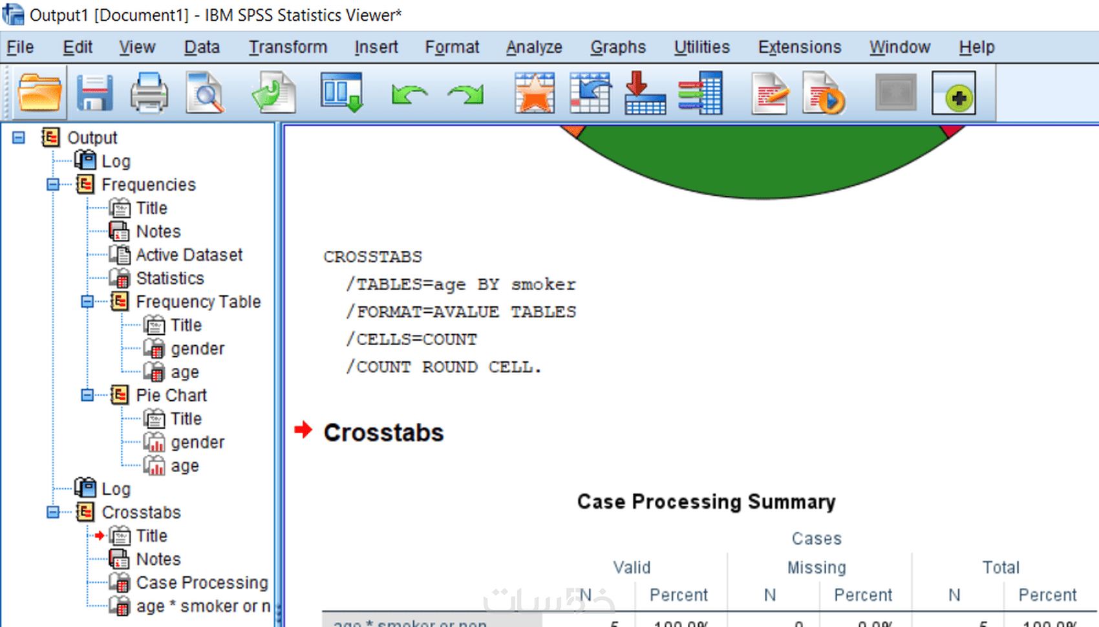This screenshot has height=627, width=1099.
Task: Open the Data menu
Action: (202, 47)
